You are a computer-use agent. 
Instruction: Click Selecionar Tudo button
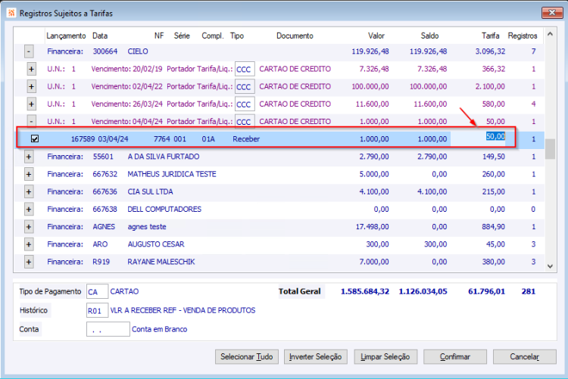coord(247,356)
